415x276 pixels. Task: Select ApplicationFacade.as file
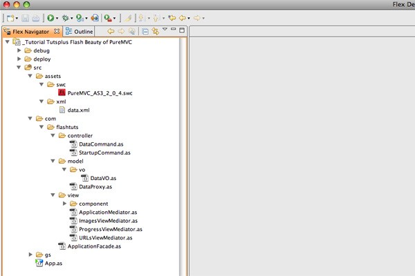94,246
